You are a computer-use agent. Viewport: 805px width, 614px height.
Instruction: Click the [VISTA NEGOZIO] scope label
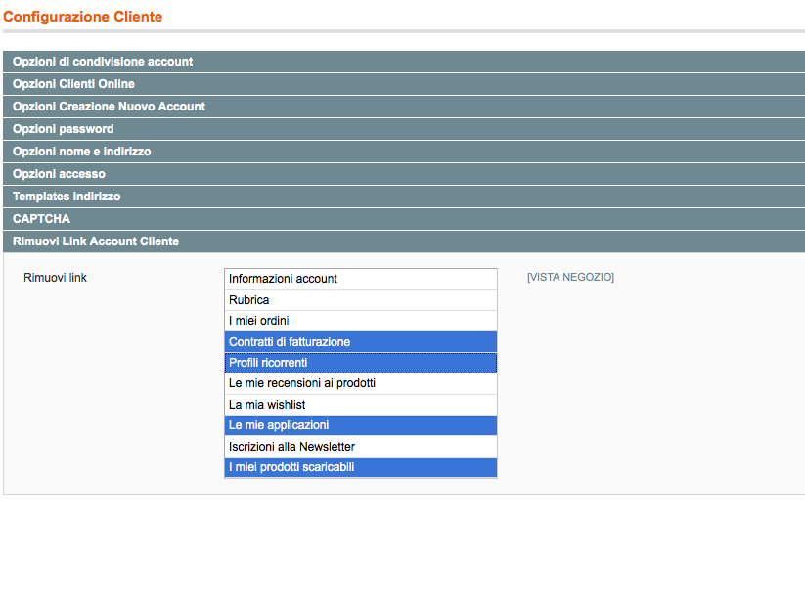[x=570, y=278]
